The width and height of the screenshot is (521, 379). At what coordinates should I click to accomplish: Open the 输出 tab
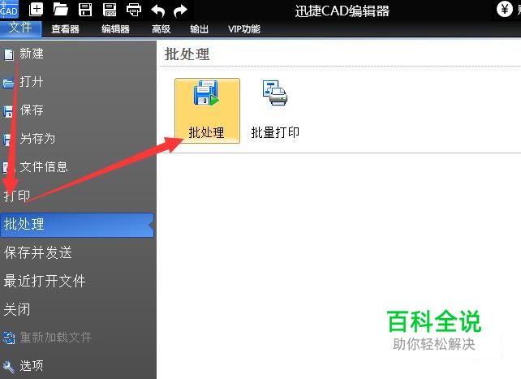200,29
